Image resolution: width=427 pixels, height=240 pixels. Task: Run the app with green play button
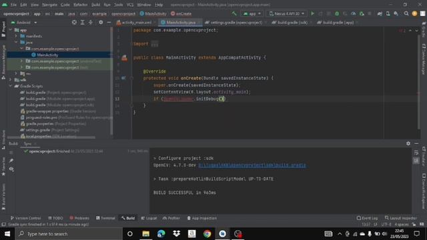(313, 13)
